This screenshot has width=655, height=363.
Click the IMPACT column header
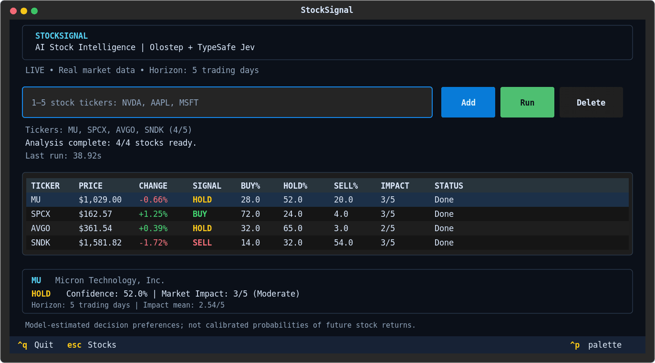pos(395,186)
